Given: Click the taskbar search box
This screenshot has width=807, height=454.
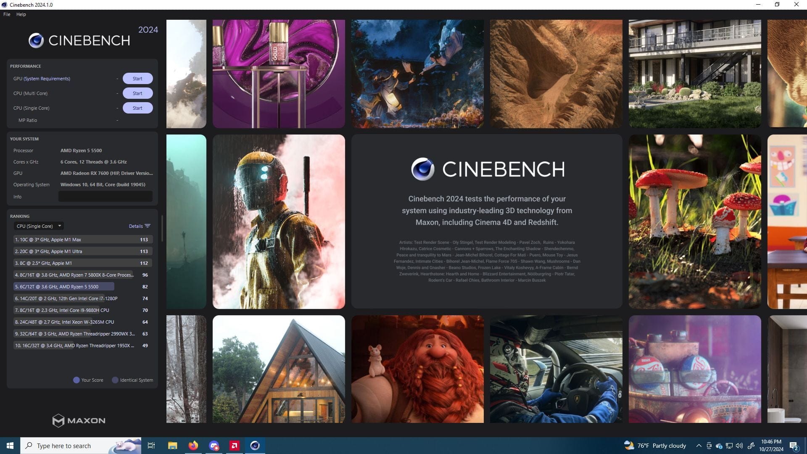Looking at the screenshot, I should (81, 446).
